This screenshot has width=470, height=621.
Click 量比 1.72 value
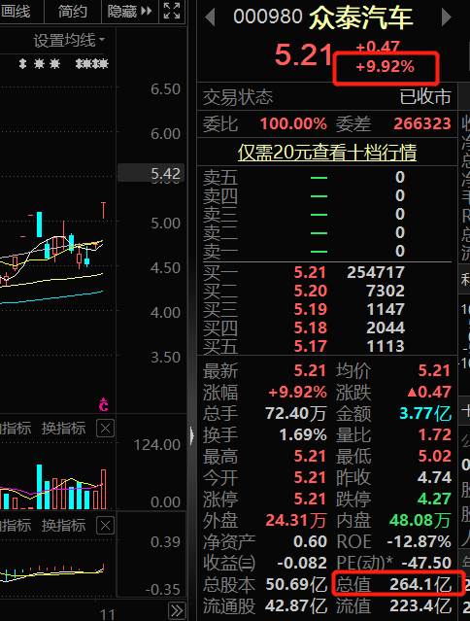435,435
